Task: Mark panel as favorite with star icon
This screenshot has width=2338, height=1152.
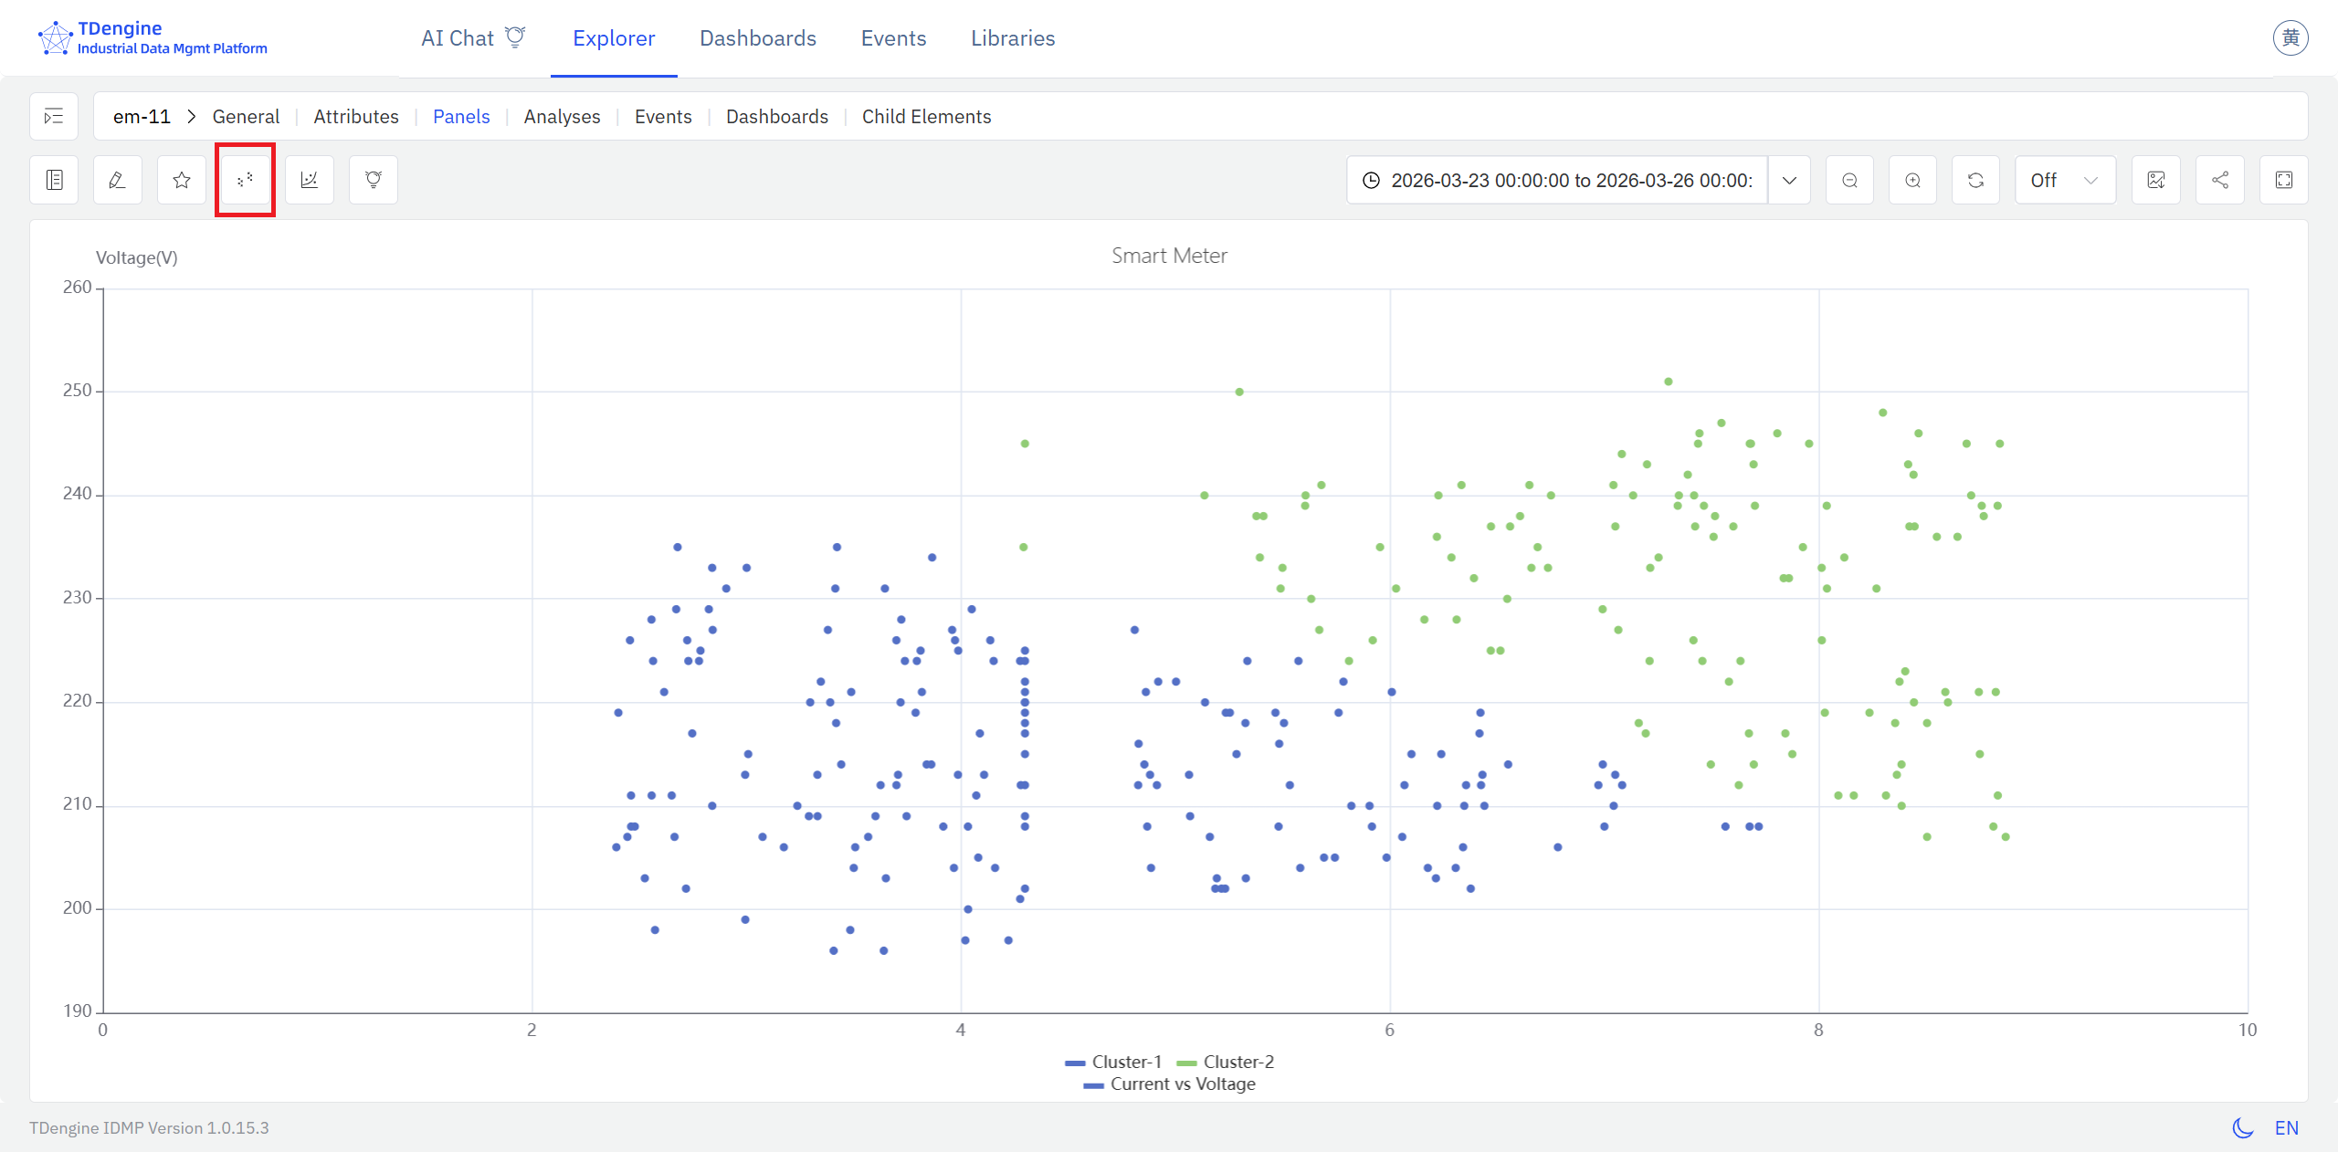Action: (x=180, y=180)
